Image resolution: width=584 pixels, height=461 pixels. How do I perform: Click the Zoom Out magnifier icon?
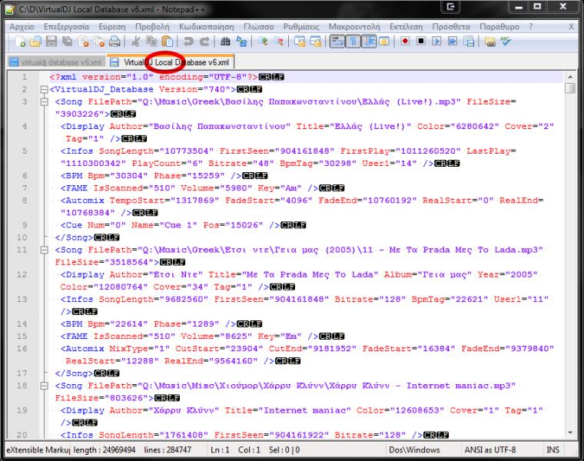click(x=278, y=41)
